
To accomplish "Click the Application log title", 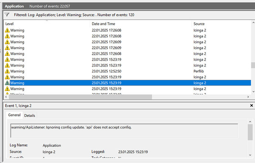I will tap(14, 6).
